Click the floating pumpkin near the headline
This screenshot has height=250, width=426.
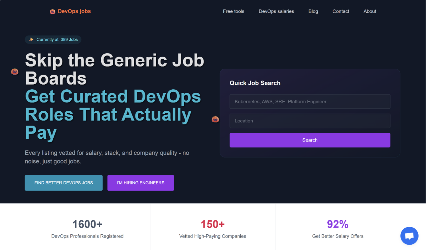15,71
